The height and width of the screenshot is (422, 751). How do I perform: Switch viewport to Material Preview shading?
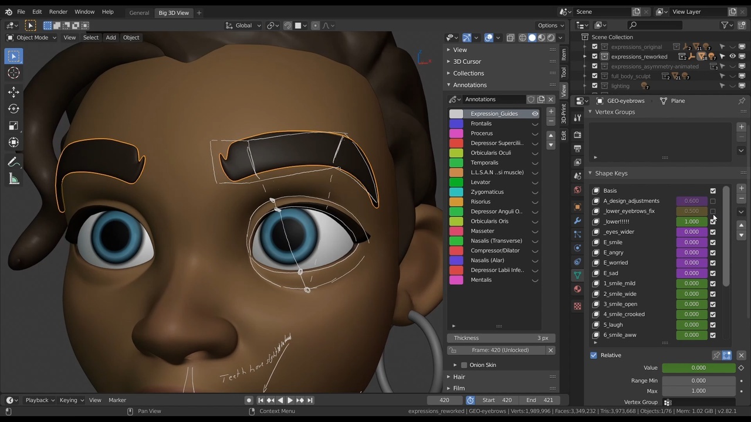(541, 38)
